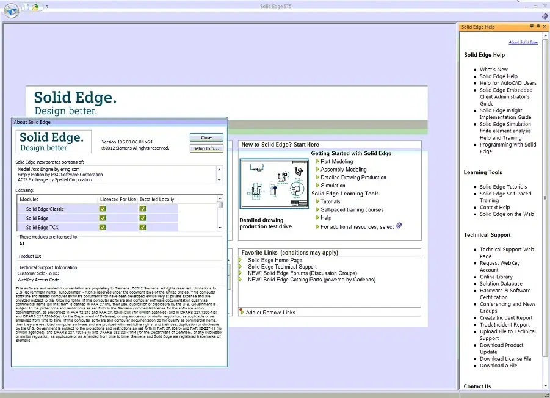Click down arrow of incorporated portions list scrollbar

pyautogui.click(x=219, y=180)
